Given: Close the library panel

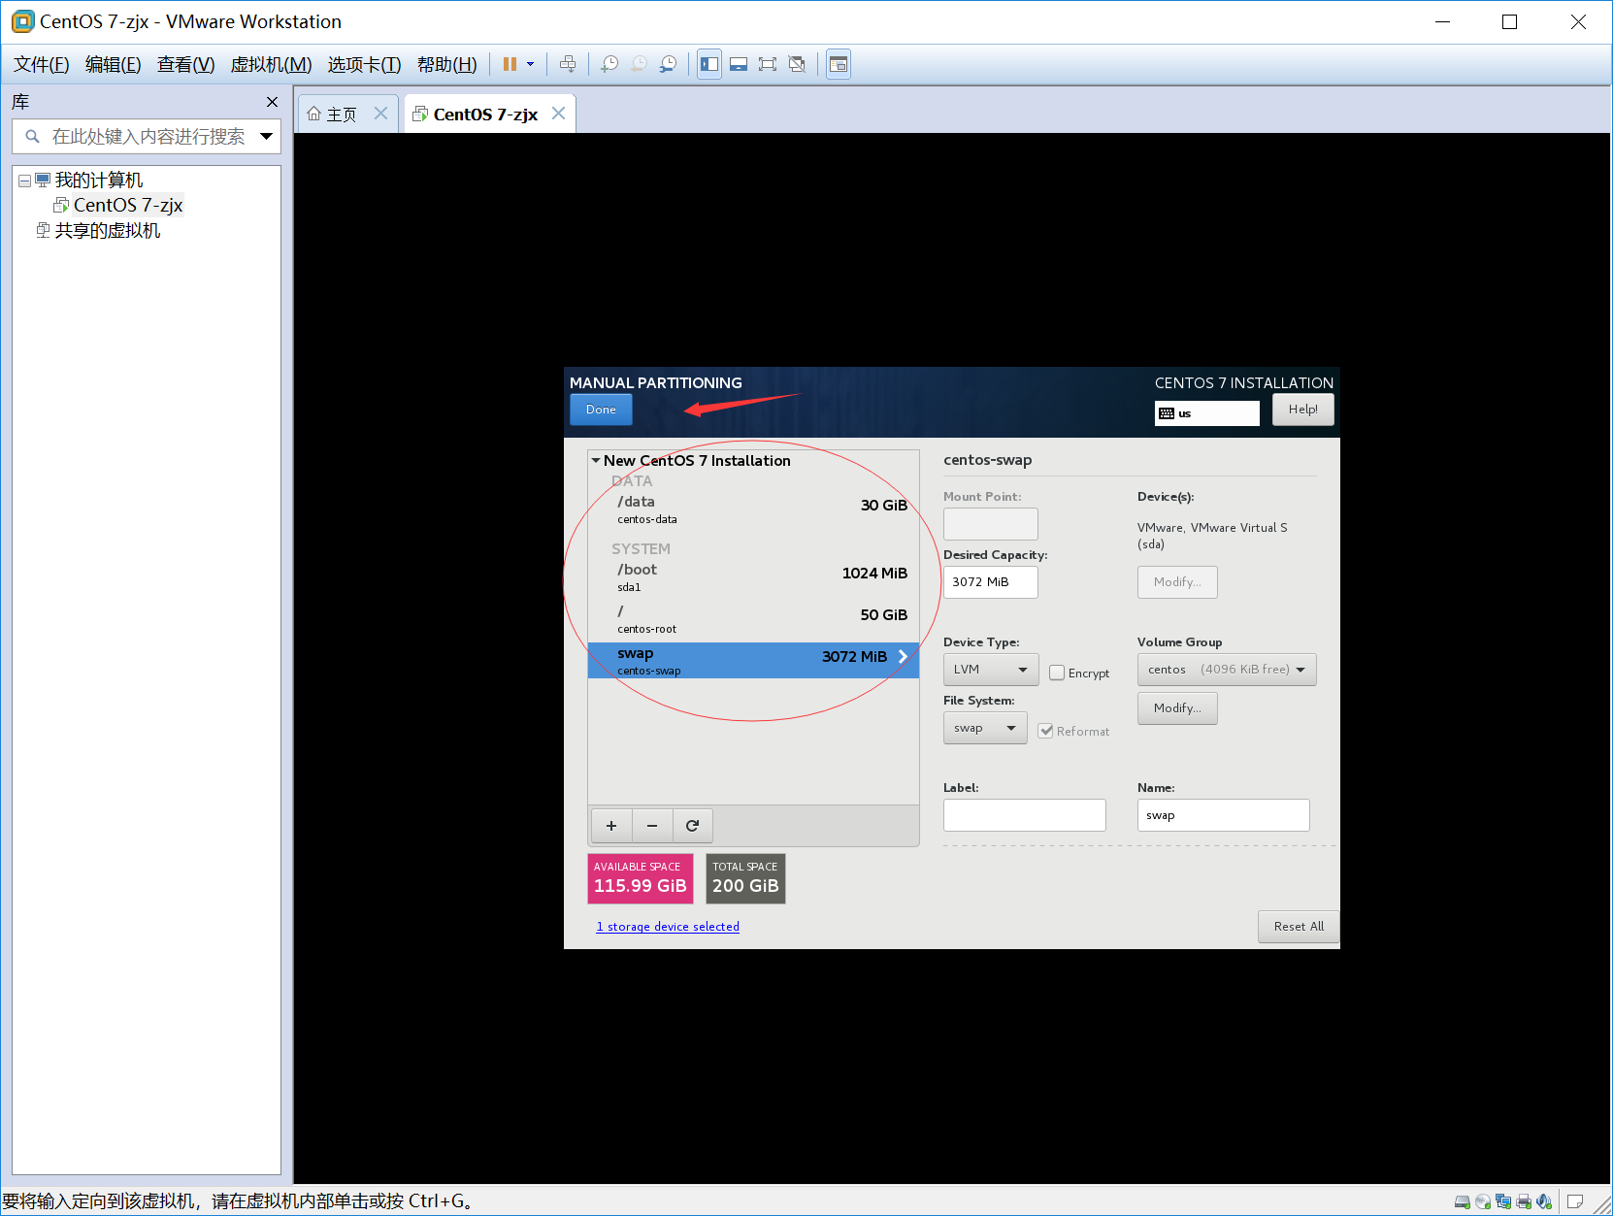Looking at the screenshot, I should (x=272, y=102).
